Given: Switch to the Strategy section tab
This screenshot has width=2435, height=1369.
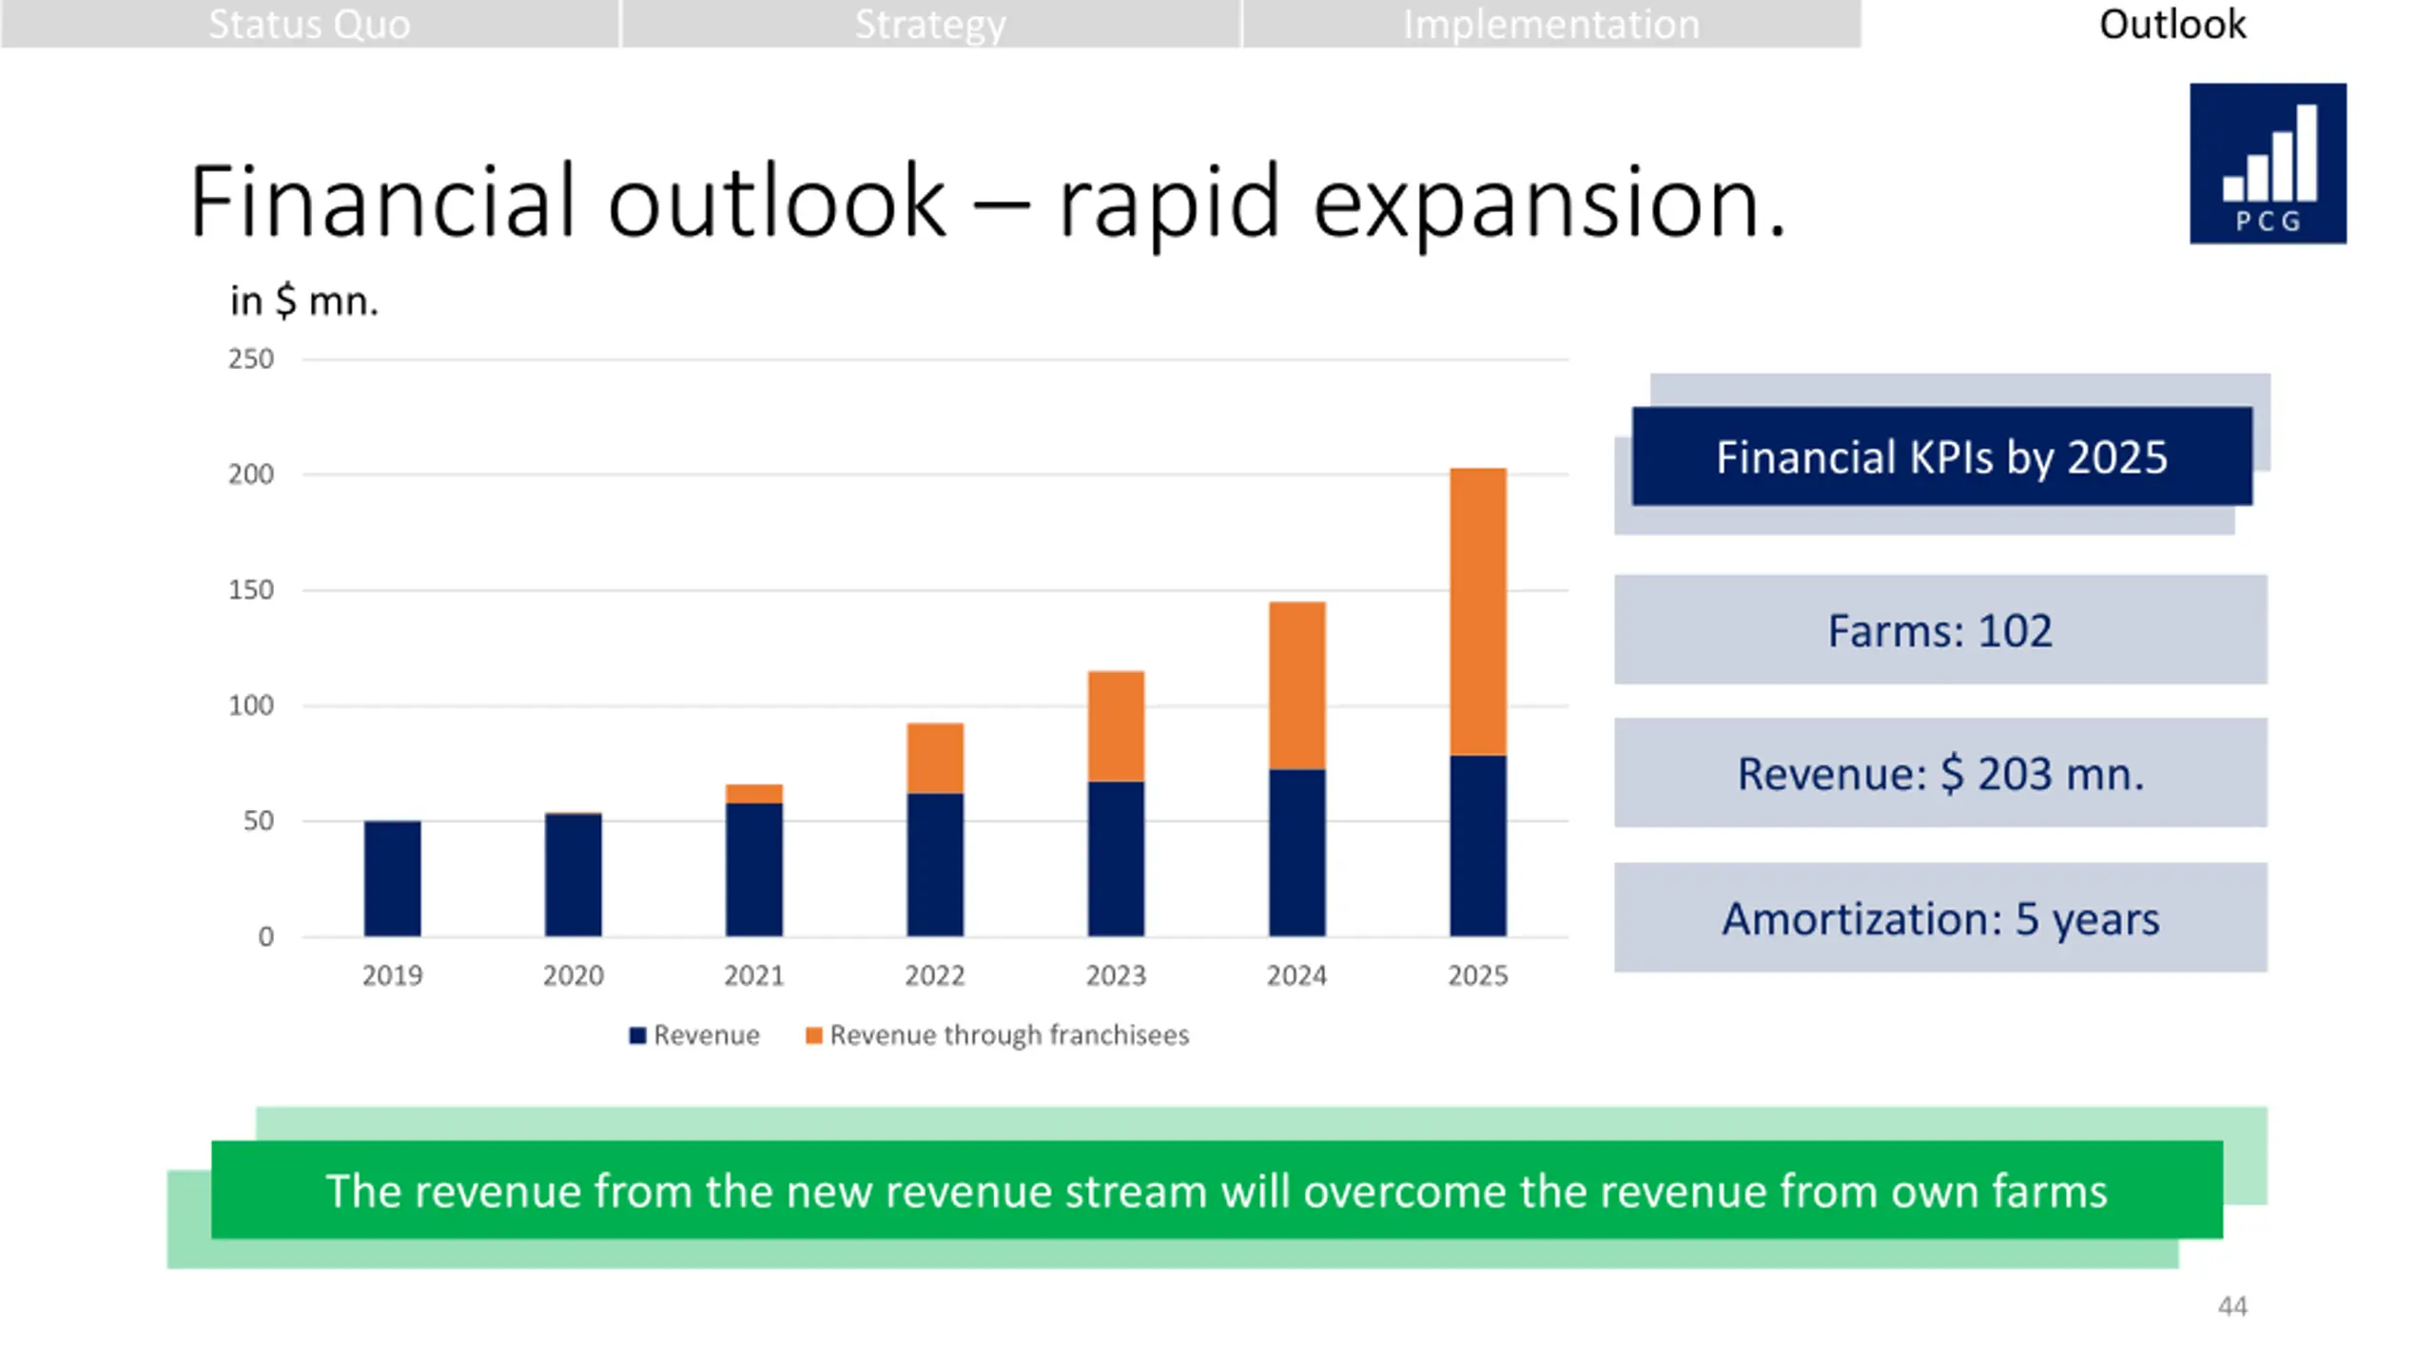Looking at the screenshot, I should click(930, 24).
